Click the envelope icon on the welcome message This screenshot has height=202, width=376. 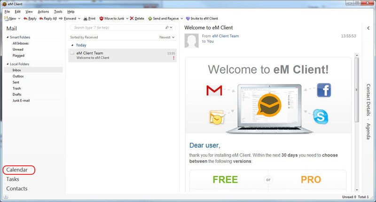click(72, 53)
